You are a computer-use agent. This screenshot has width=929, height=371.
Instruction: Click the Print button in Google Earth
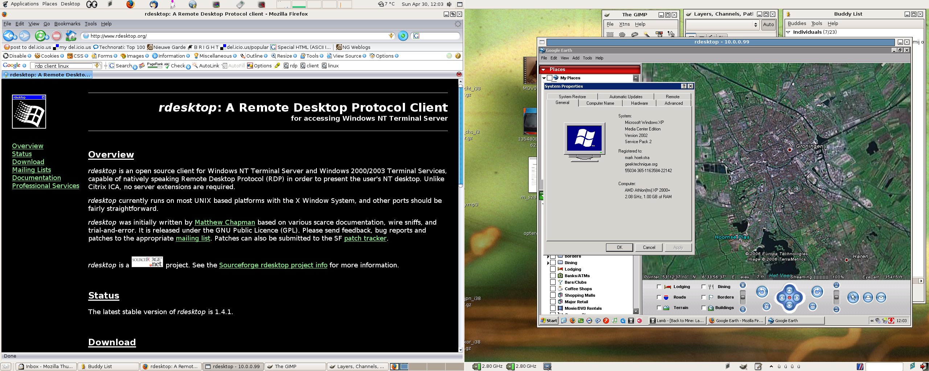[868, 297]
